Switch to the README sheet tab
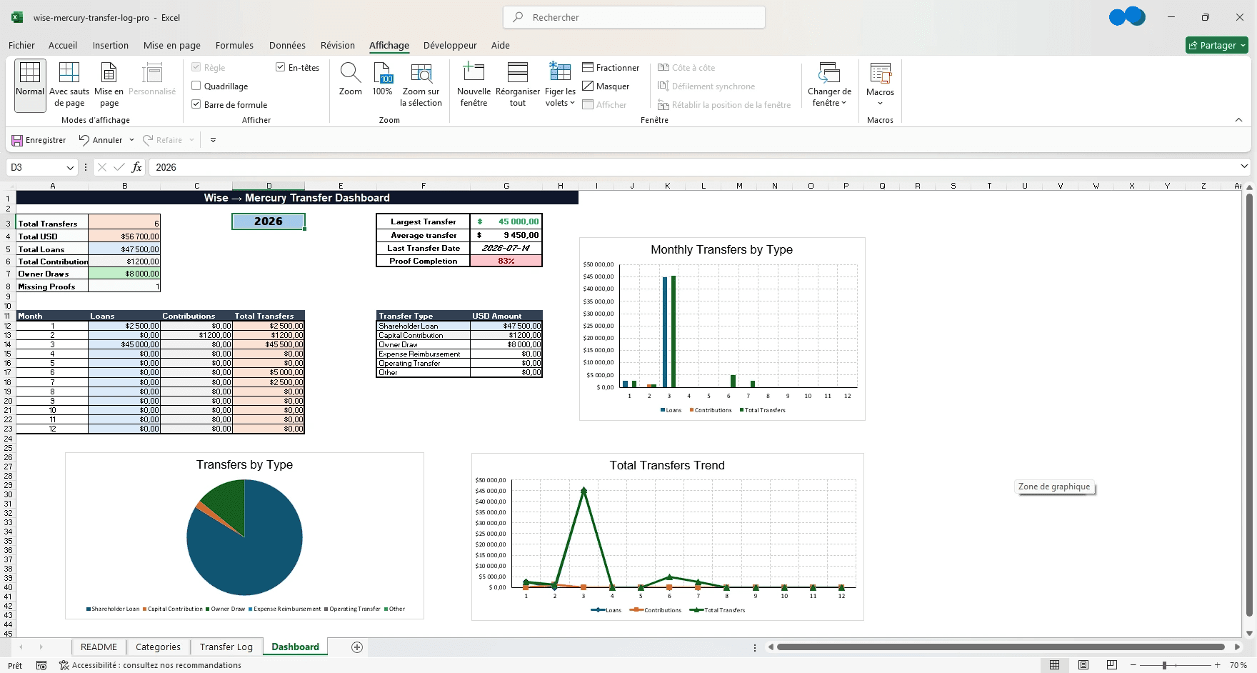This screenshot has height=673, width=1257. click(x=99, y=647)
